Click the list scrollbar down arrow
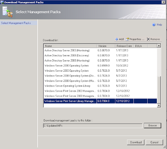 [x=159, y=105]
